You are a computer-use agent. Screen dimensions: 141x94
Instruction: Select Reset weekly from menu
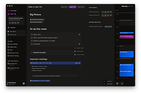point(79,55)
